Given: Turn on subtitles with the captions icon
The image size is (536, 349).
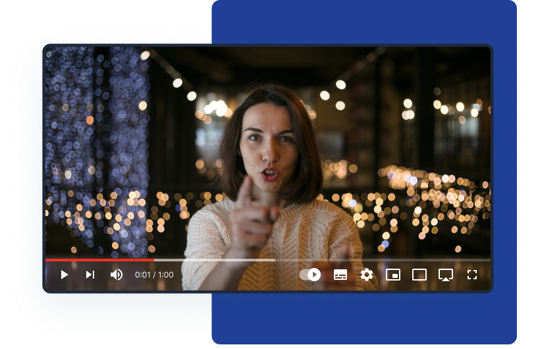Looking at the screenshot, I should (x=340, y=275).
